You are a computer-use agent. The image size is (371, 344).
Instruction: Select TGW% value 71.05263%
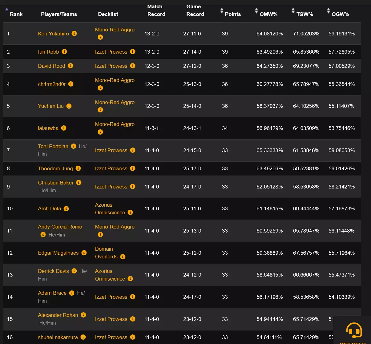(x=306, y=34)
